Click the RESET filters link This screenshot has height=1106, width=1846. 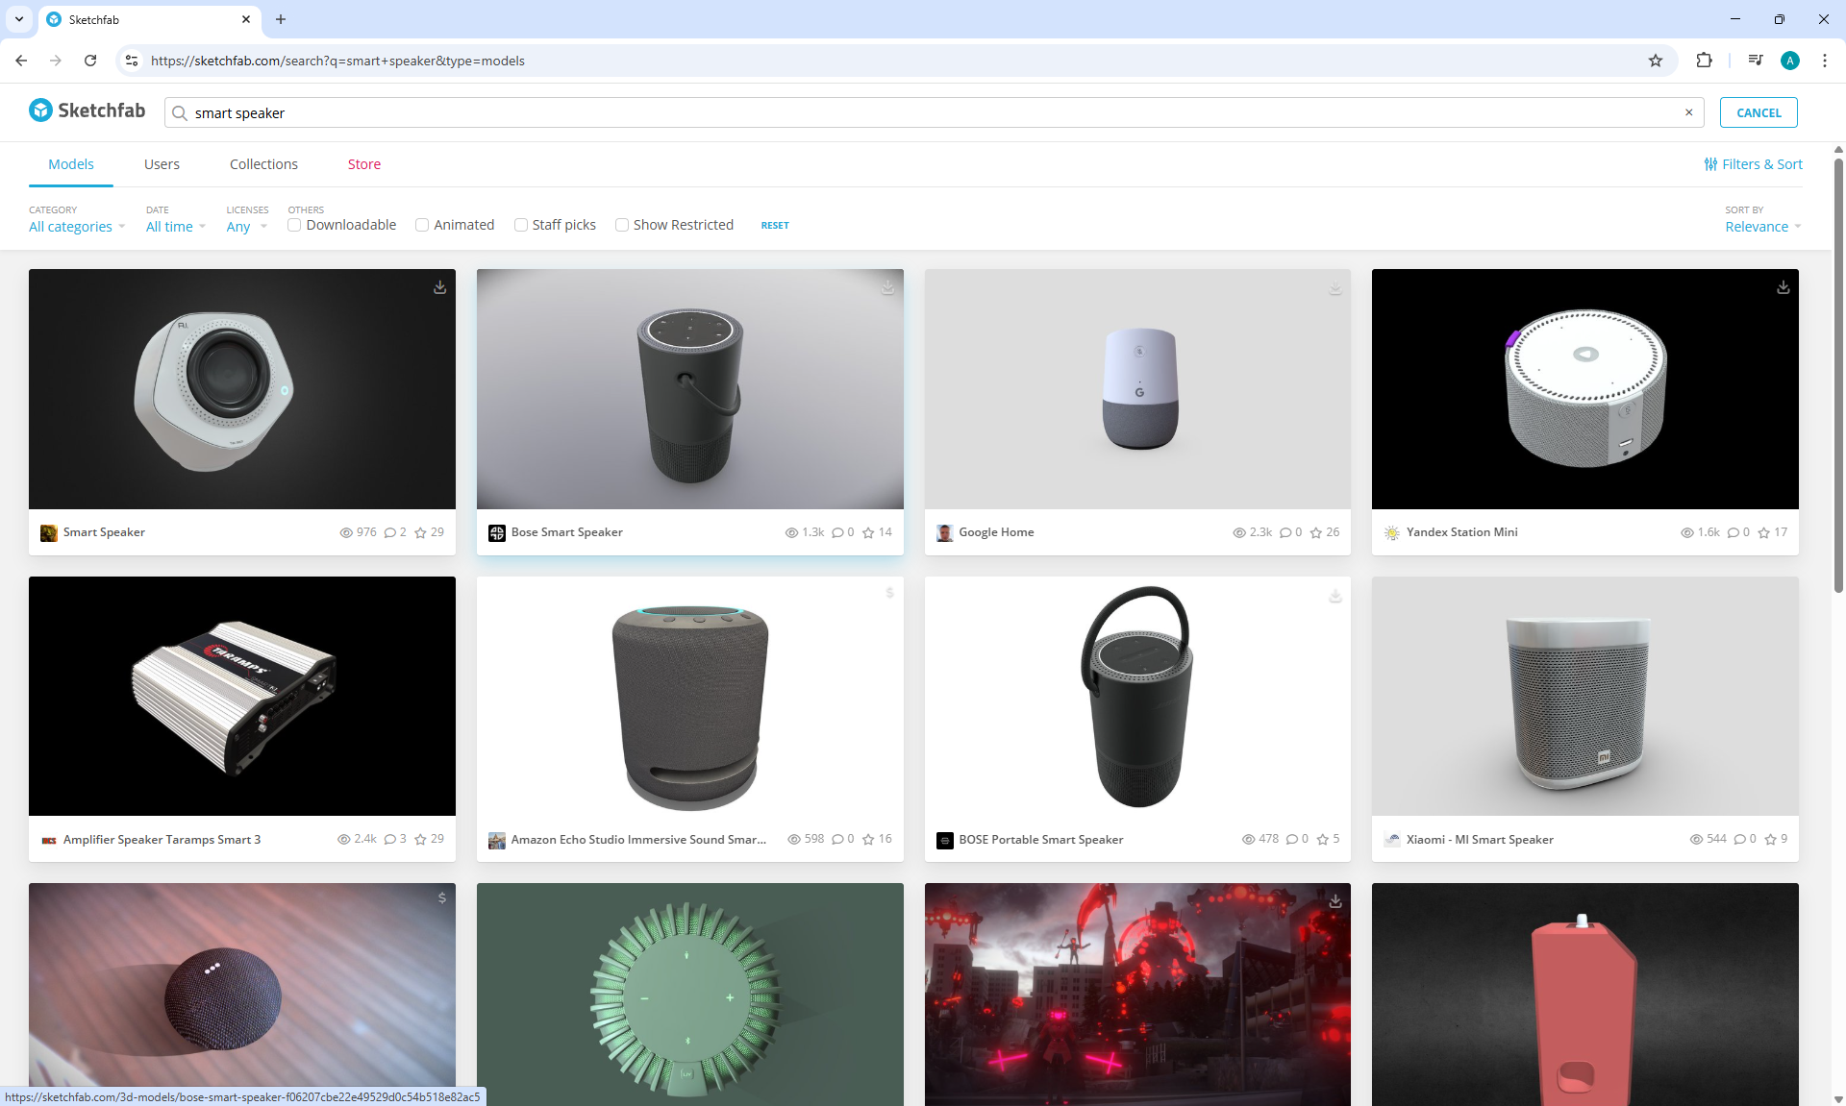[x=775, y=226]
